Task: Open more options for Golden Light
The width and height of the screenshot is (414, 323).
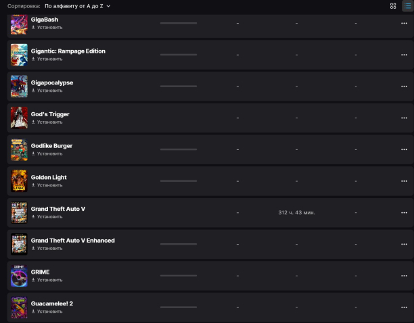Action: [404, 181]
